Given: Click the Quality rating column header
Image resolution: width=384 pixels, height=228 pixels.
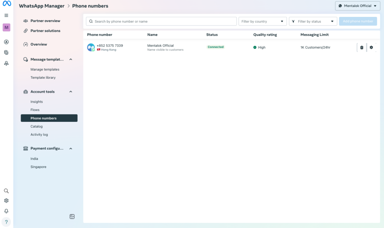Looking at the screenshot, I should click(x=265, y=34).
